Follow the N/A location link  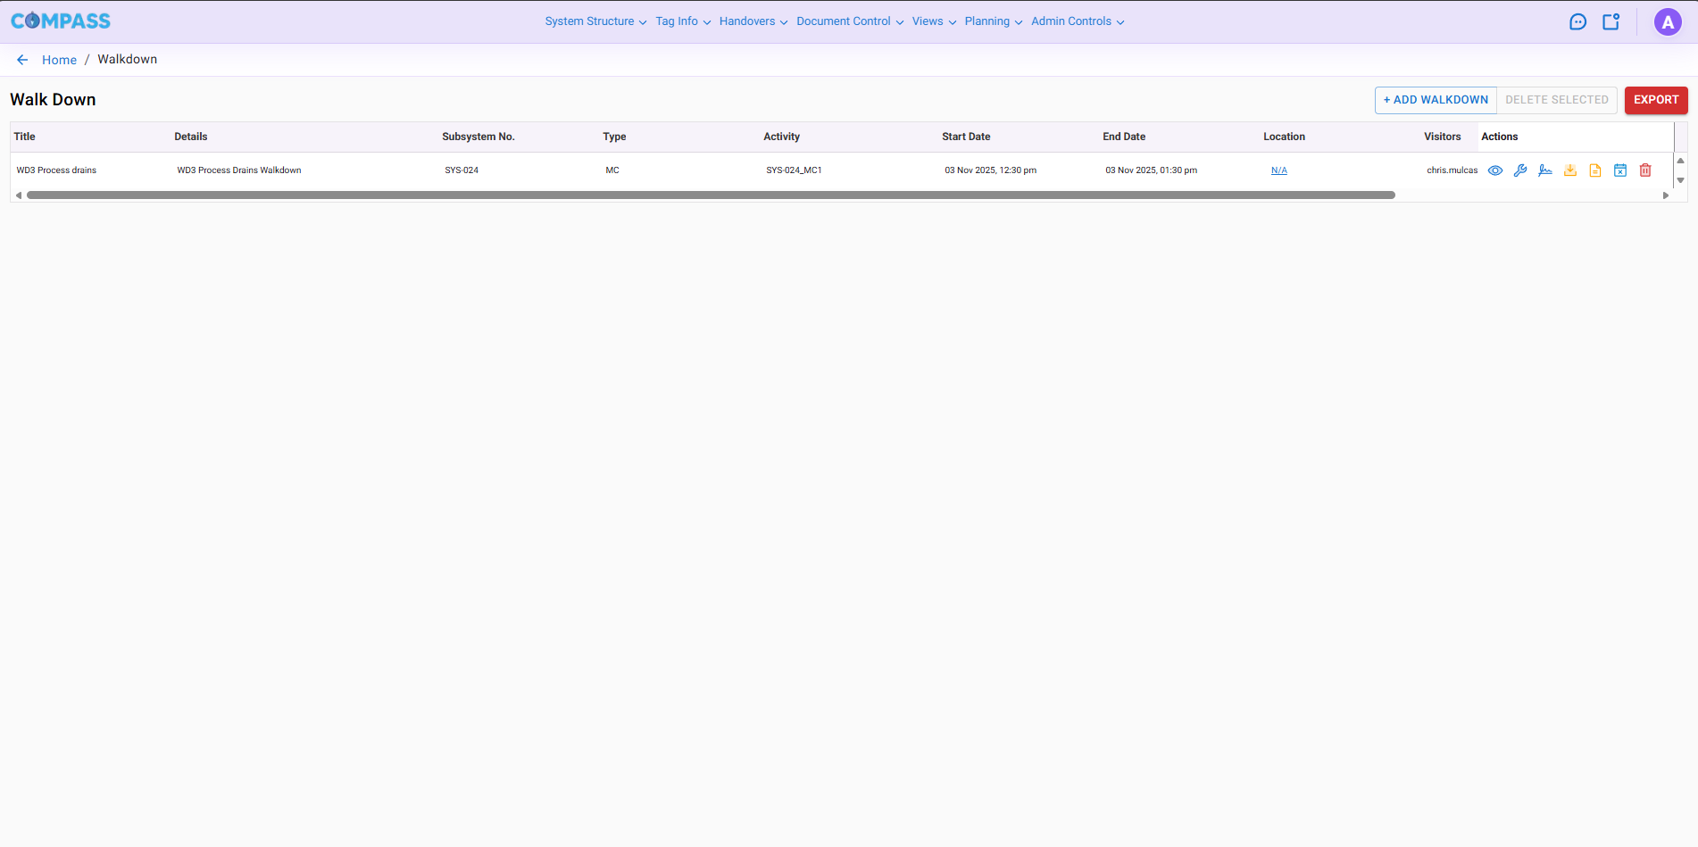[x=1278, y=170]
